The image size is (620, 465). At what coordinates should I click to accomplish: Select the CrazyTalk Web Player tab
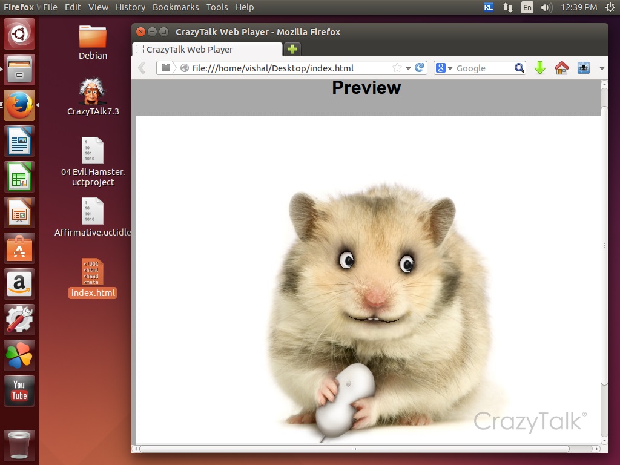[x=207, y=50]
